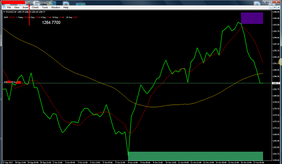This screenshot has height=164, width=282.
Task: Minimize the main terminal window
Action: click(x=264, y=2)
